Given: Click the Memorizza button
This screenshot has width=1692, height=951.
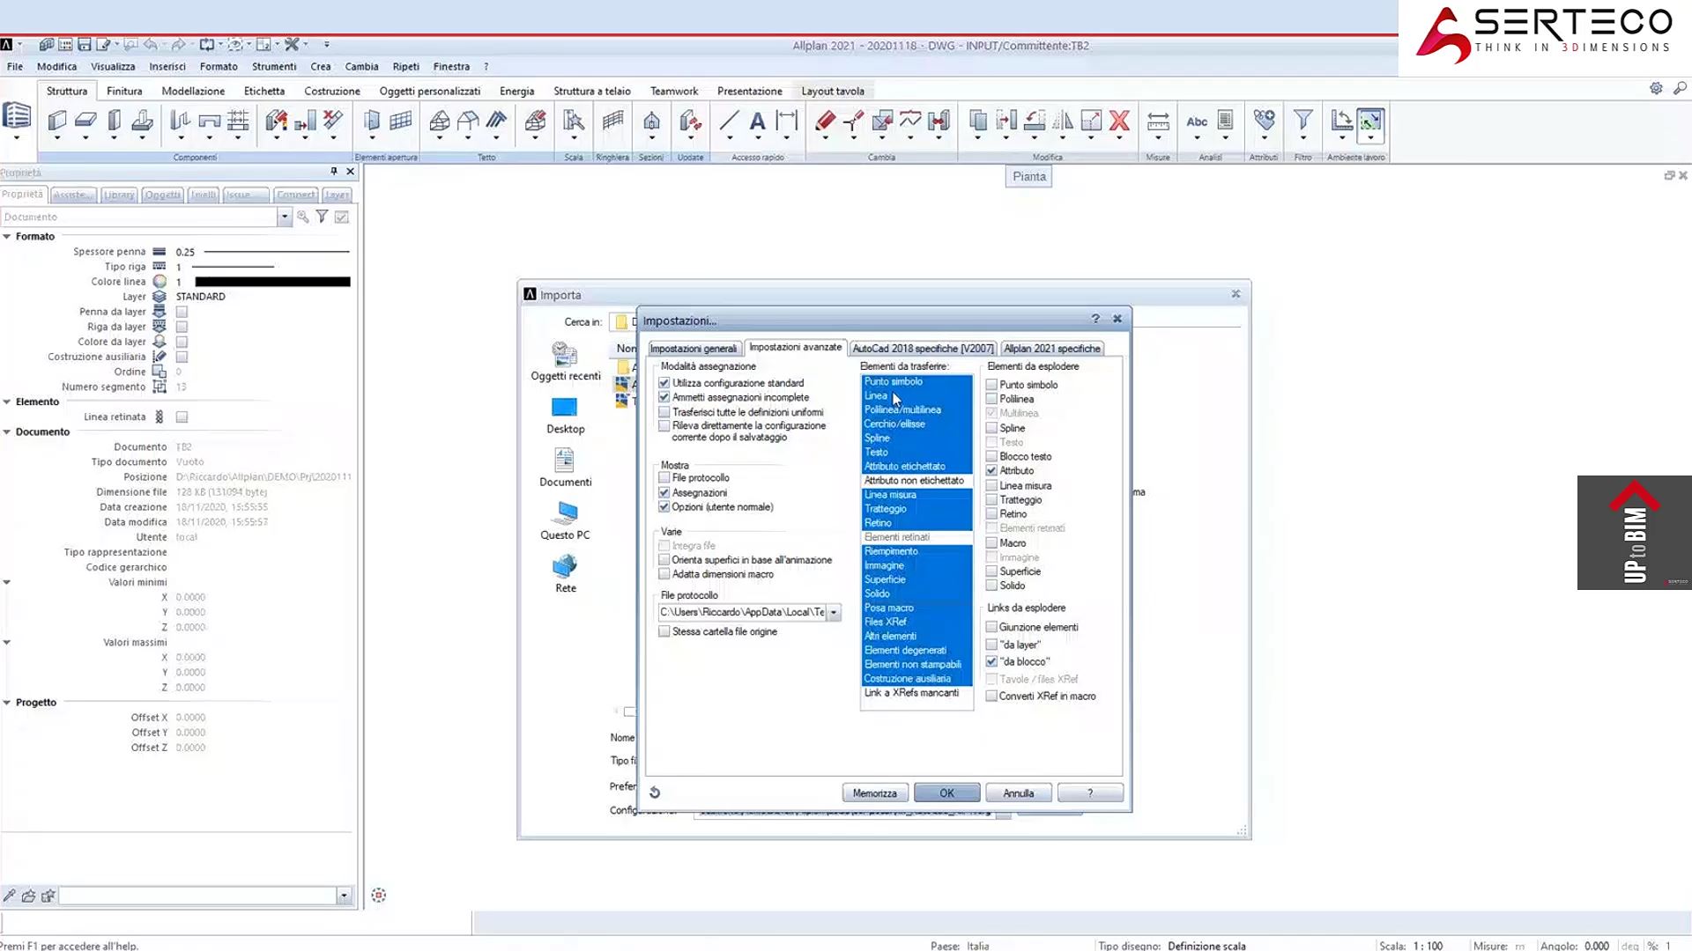Looking at the screenshot, I should (x=875, y=793).
